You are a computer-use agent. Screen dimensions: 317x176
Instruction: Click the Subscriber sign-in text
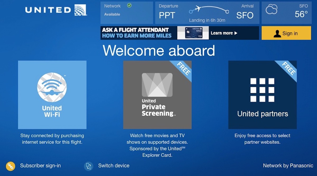(x=40, y=166)
